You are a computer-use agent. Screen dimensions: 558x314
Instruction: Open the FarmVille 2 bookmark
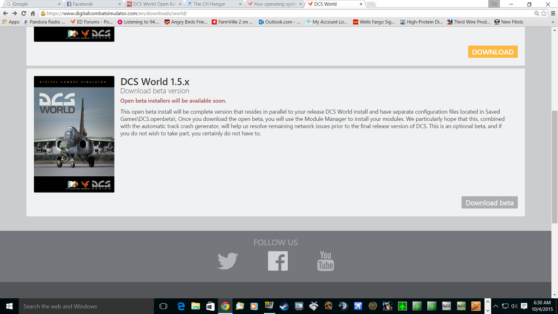coord(232,22)
